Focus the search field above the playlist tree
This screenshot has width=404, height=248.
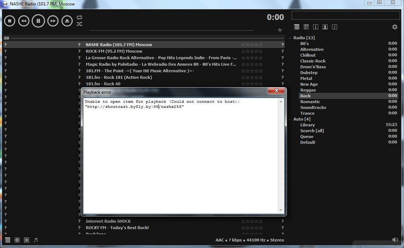pyautogui.click(x=345, y=16)
